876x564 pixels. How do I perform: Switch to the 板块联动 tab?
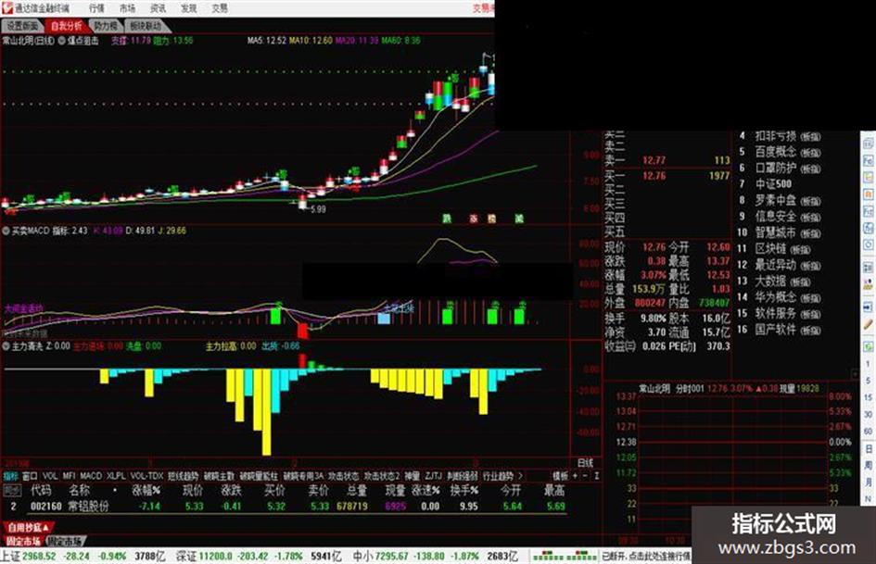click(x=146, y=26)
